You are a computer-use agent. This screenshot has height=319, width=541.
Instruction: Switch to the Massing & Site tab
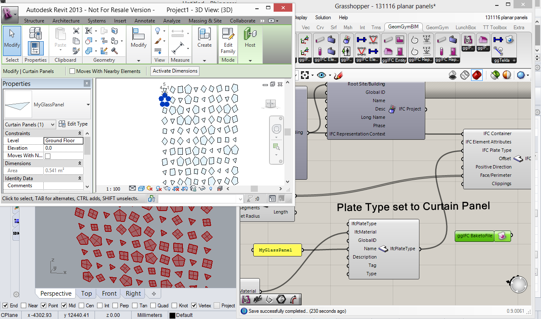pos(205,21)
